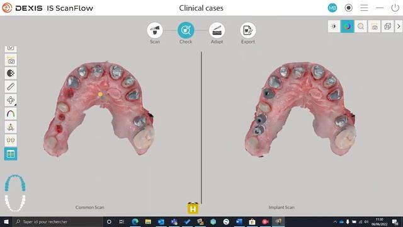This screenshot has width=403, height=227.
Task: Click the MB user profile badge
Action: pos(332,8)
